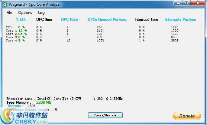The width and height of the screenshot is (207, 125).
Task: Click DPCs queued value '259'
Action: 99,37
